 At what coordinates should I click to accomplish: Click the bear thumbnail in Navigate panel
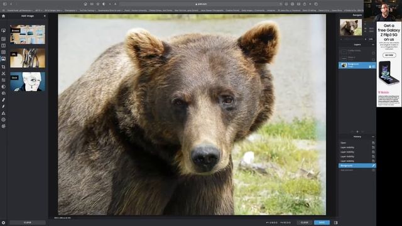[x=350, y=27]
